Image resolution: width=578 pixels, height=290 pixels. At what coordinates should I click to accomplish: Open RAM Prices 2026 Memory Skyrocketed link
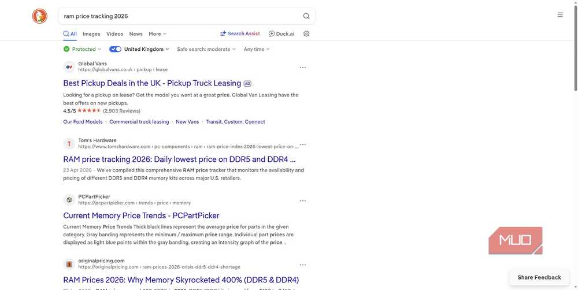click(181, 280)
